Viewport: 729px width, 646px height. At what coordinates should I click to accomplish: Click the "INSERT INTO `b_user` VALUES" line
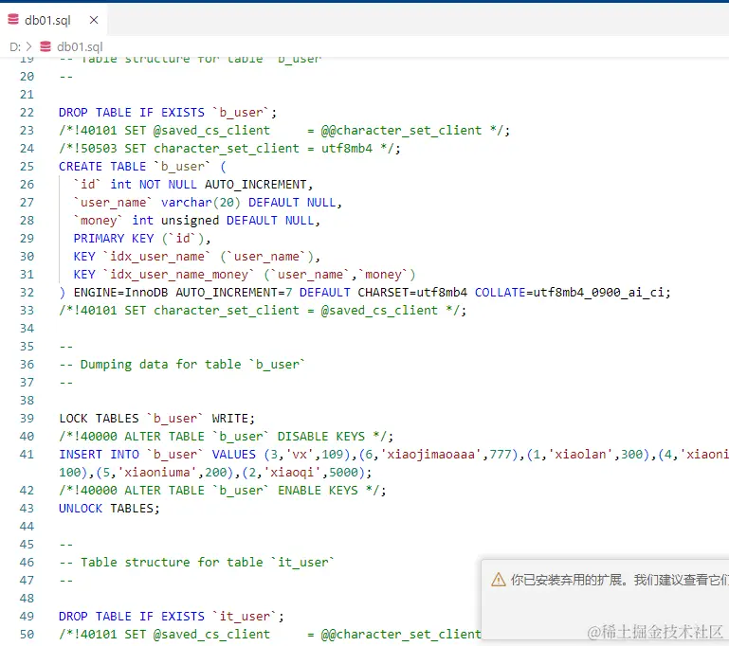[x=393, y=455]
